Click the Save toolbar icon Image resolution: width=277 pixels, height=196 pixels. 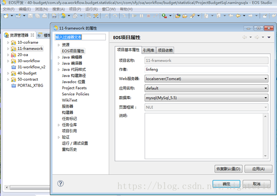(x=30, y=16)
